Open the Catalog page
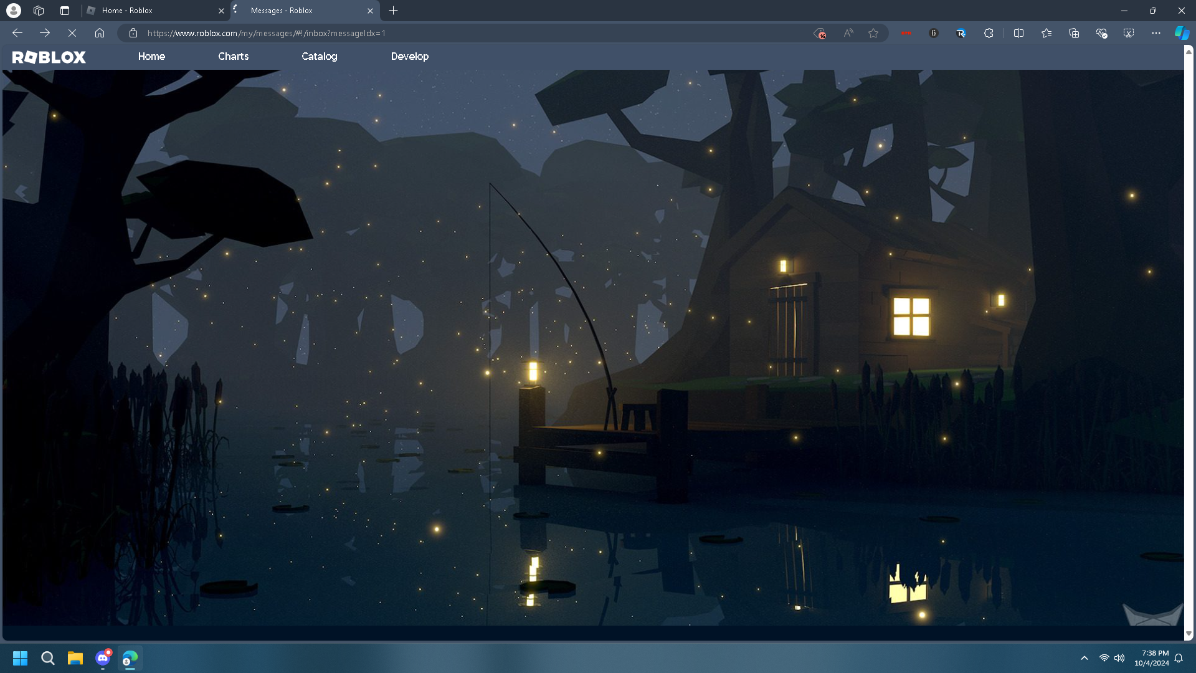The width and height of the screenshot is (1196, 673). coord(320,56)
